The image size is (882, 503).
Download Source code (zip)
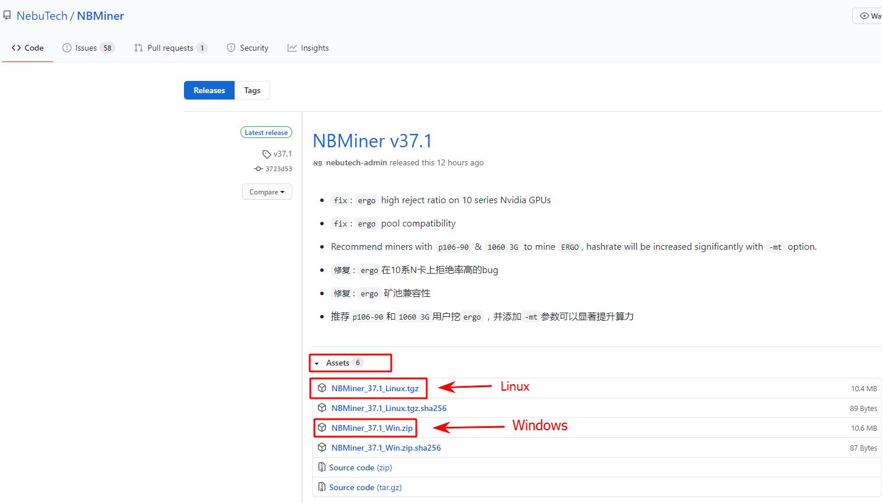tap(360, 467)
